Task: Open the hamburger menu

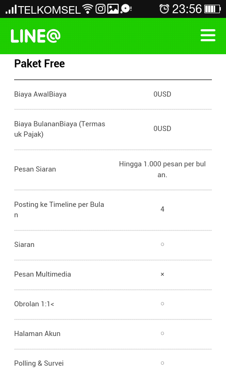Action: click(208, 35)
